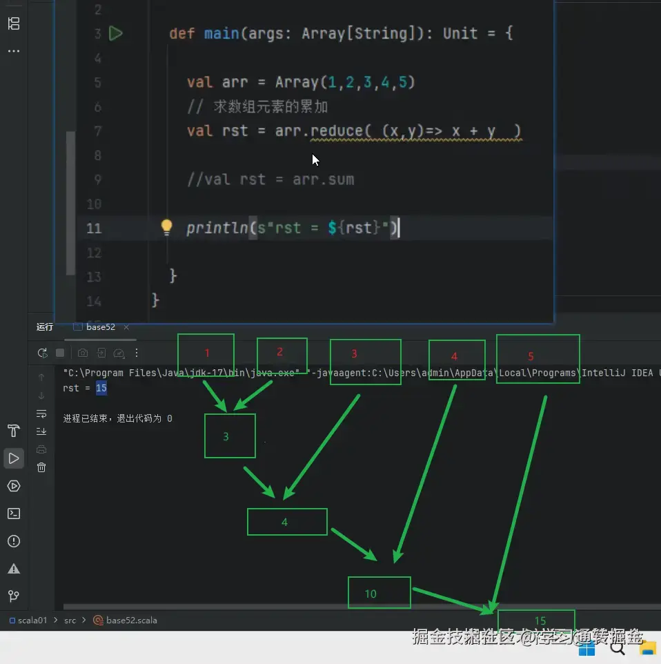Toggle soft-wrap in the console
Image resolution: width=661 pixels, height=664 pixels.
[41, 414]
